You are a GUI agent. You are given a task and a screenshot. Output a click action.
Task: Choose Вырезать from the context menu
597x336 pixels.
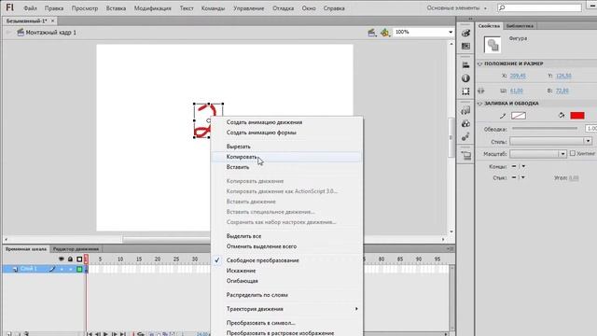point(286,147)
